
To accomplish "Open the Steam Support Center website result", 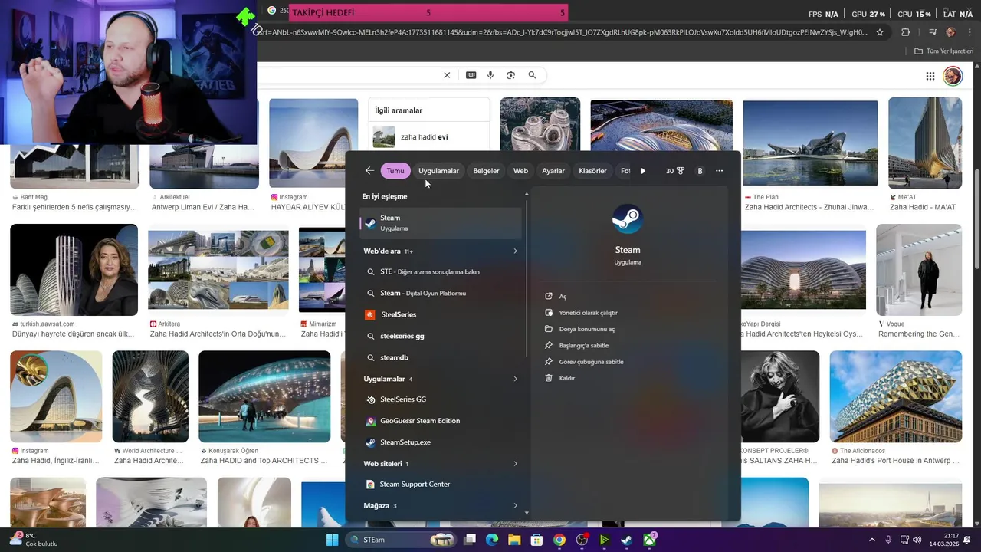I will tap(441, 485).
